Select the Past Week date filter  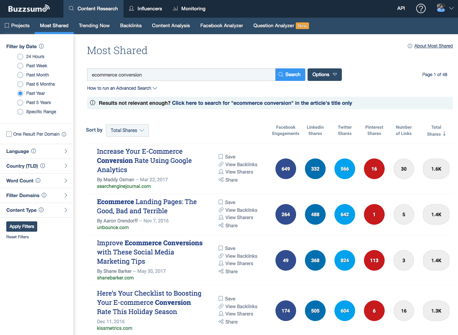20,66
